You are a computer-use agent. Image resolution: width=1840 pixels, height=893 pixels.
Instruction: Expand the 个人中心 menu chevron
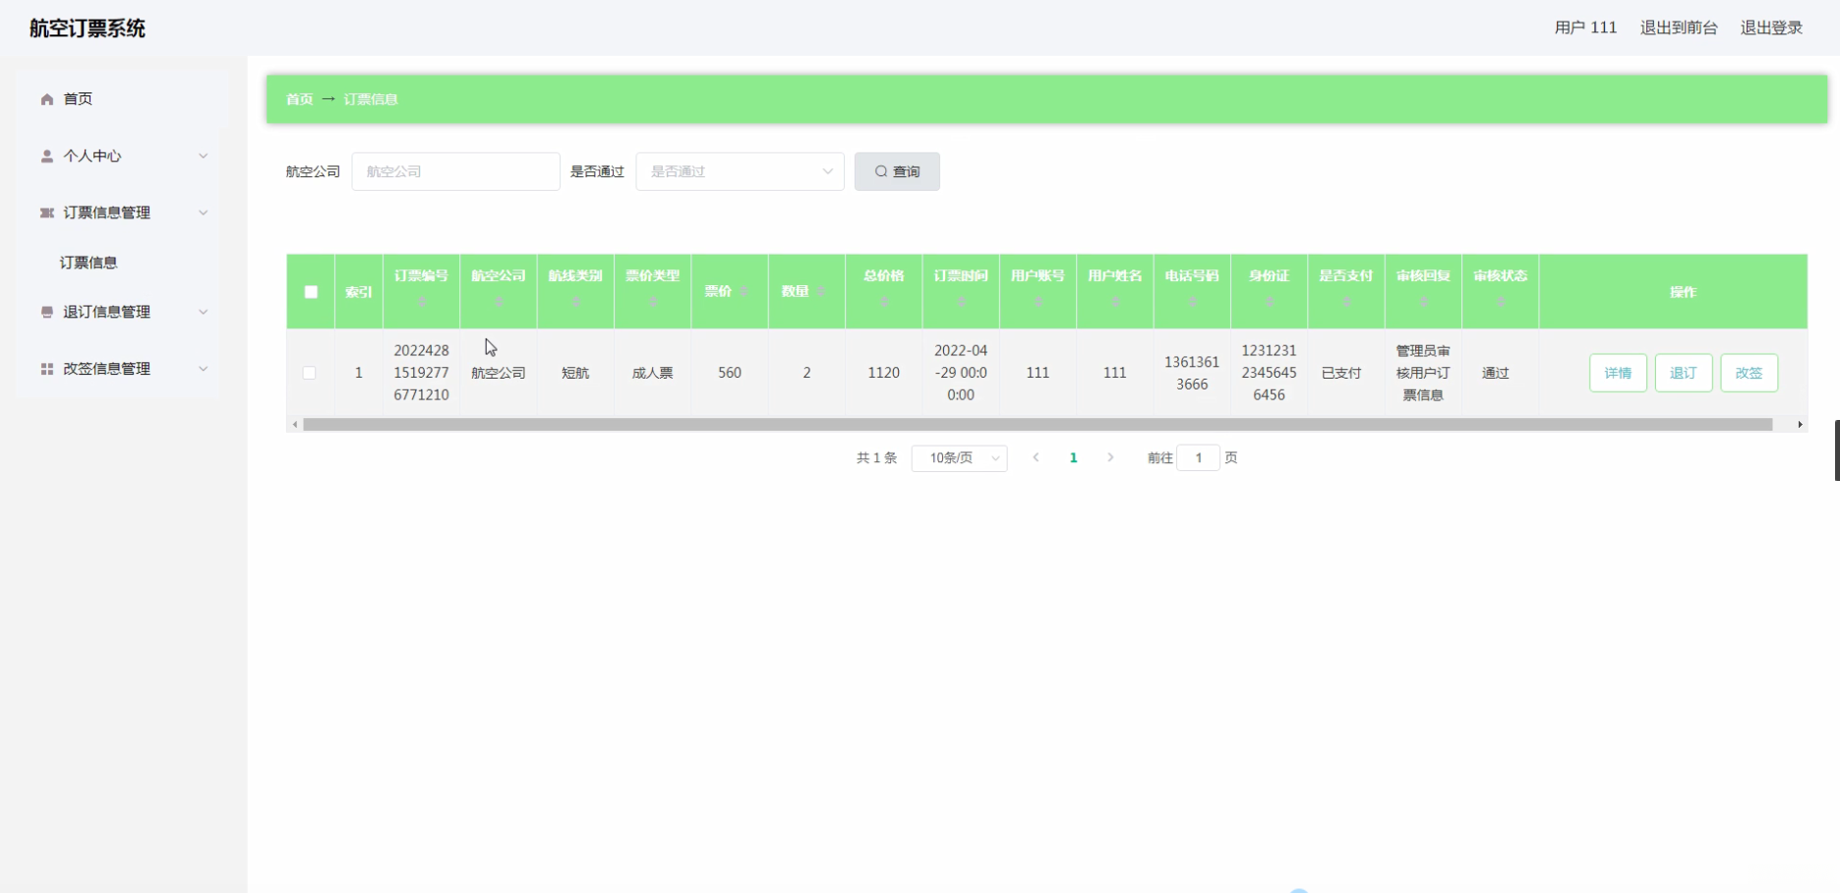tap(204, 156)
